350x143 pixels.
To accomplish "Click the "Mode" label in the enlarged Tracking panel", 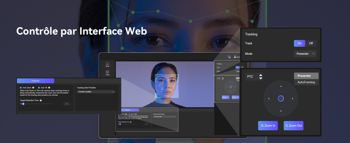I will (x=249, y=54).
